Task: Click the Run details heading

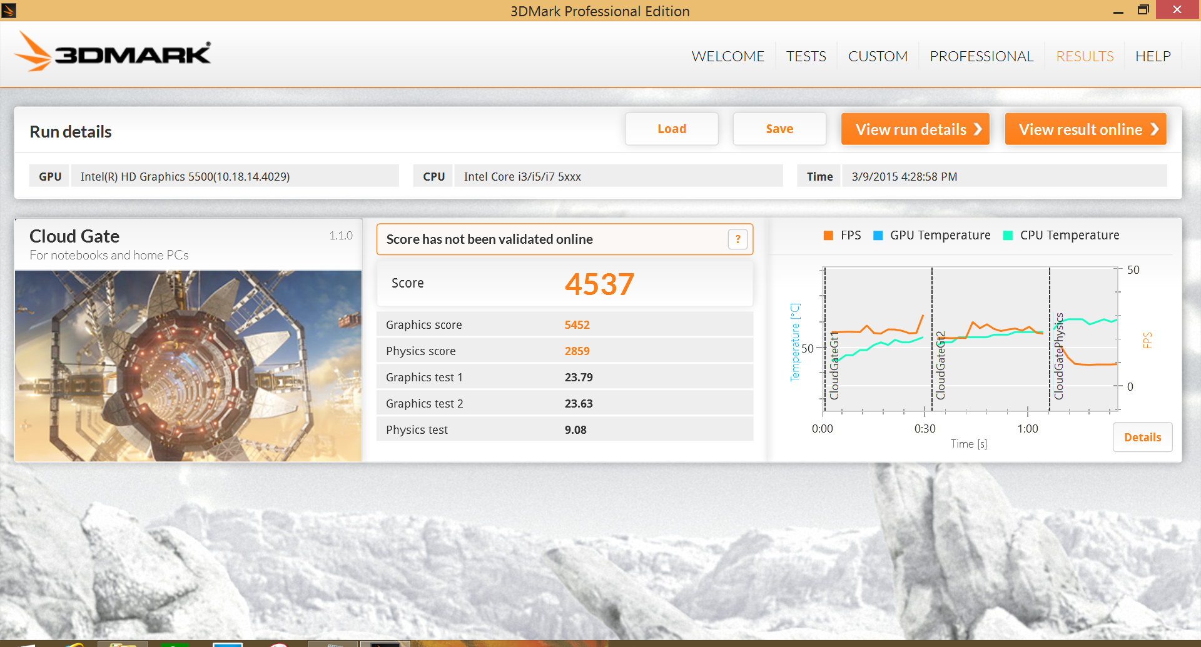Action: [x=71, y=132]
